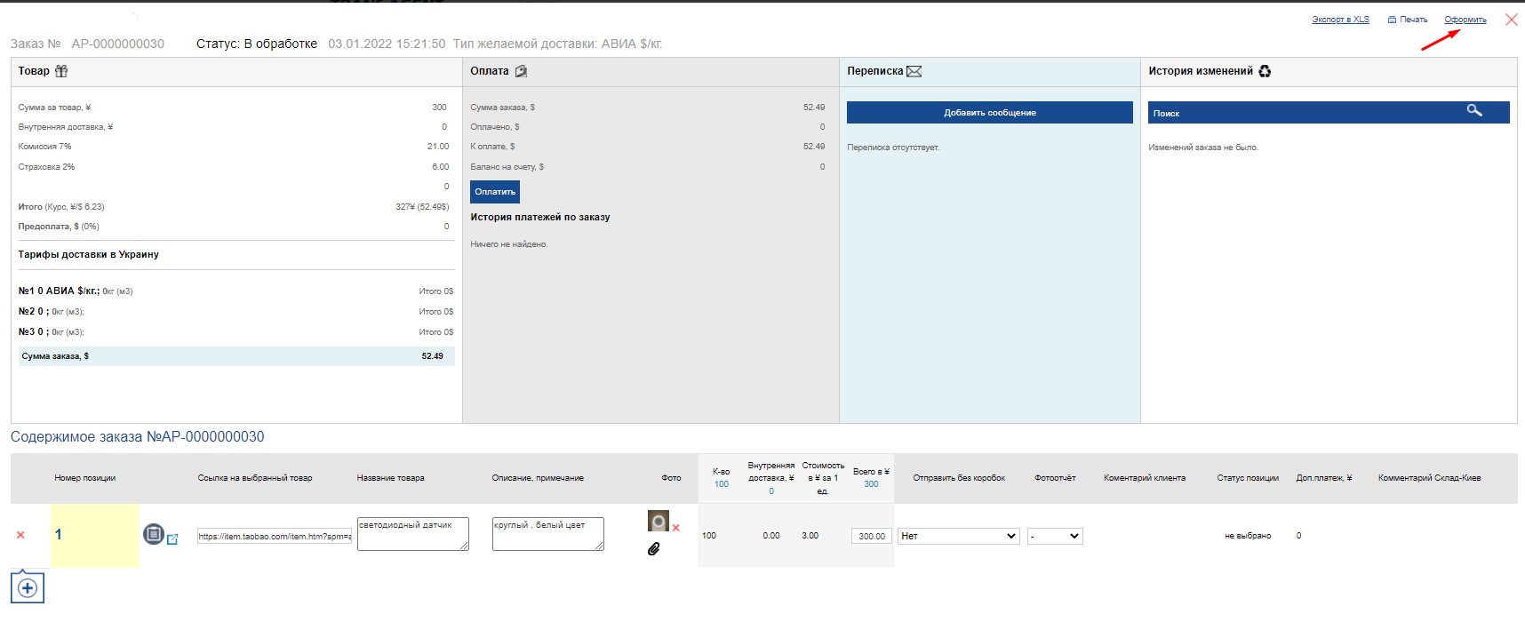Open the product link external icon
This screenshot has width=1525, height=622.
[172, 539]
